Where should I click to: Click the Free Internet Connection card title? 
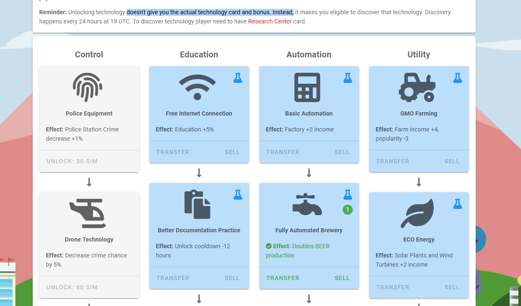coord(199,113)
